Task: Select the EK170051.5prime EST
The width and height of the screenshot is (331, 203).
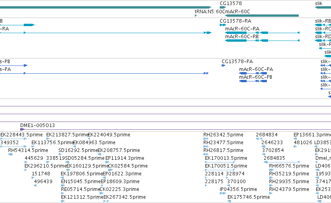Action: (x=226, y=166)
